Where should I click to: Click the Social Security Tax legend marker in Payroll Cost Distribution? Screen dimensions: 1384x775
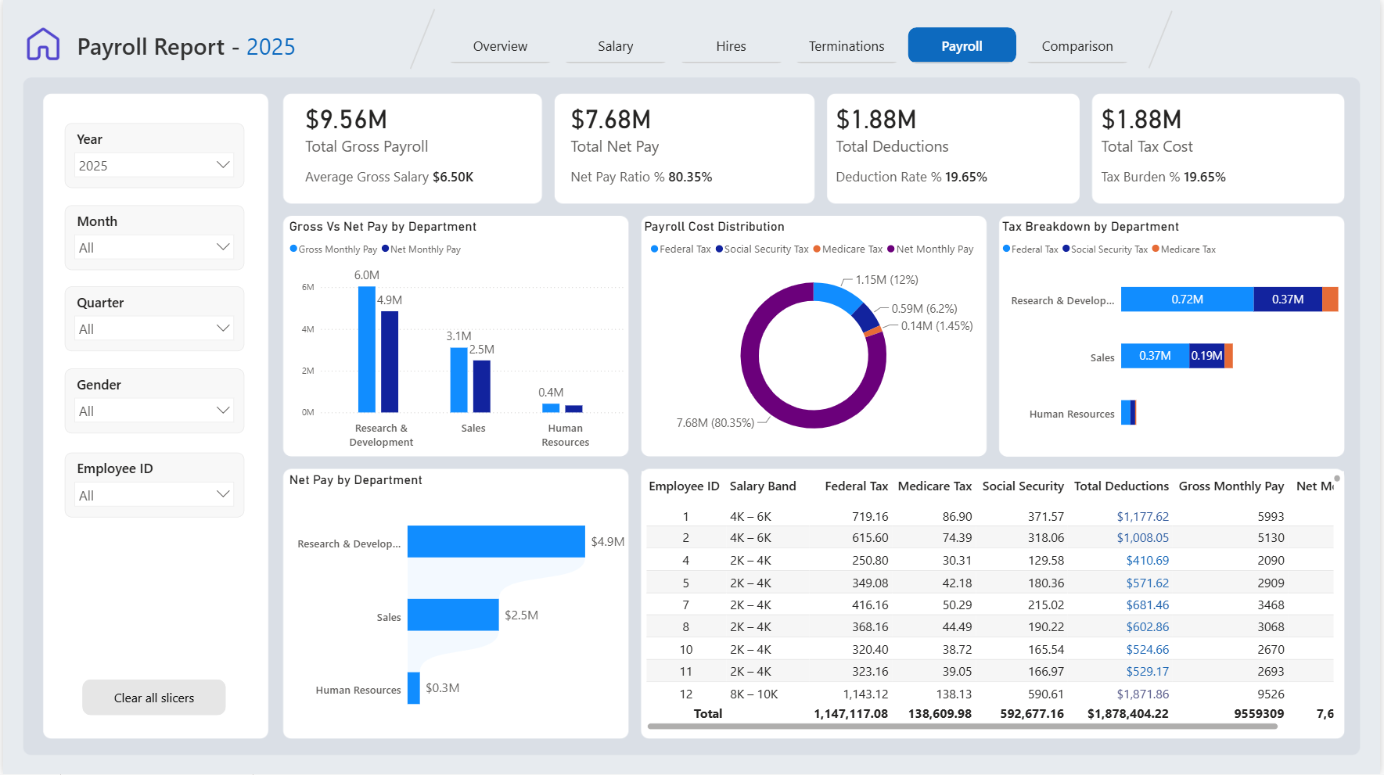pyautogui.click(x=719, y=249)
